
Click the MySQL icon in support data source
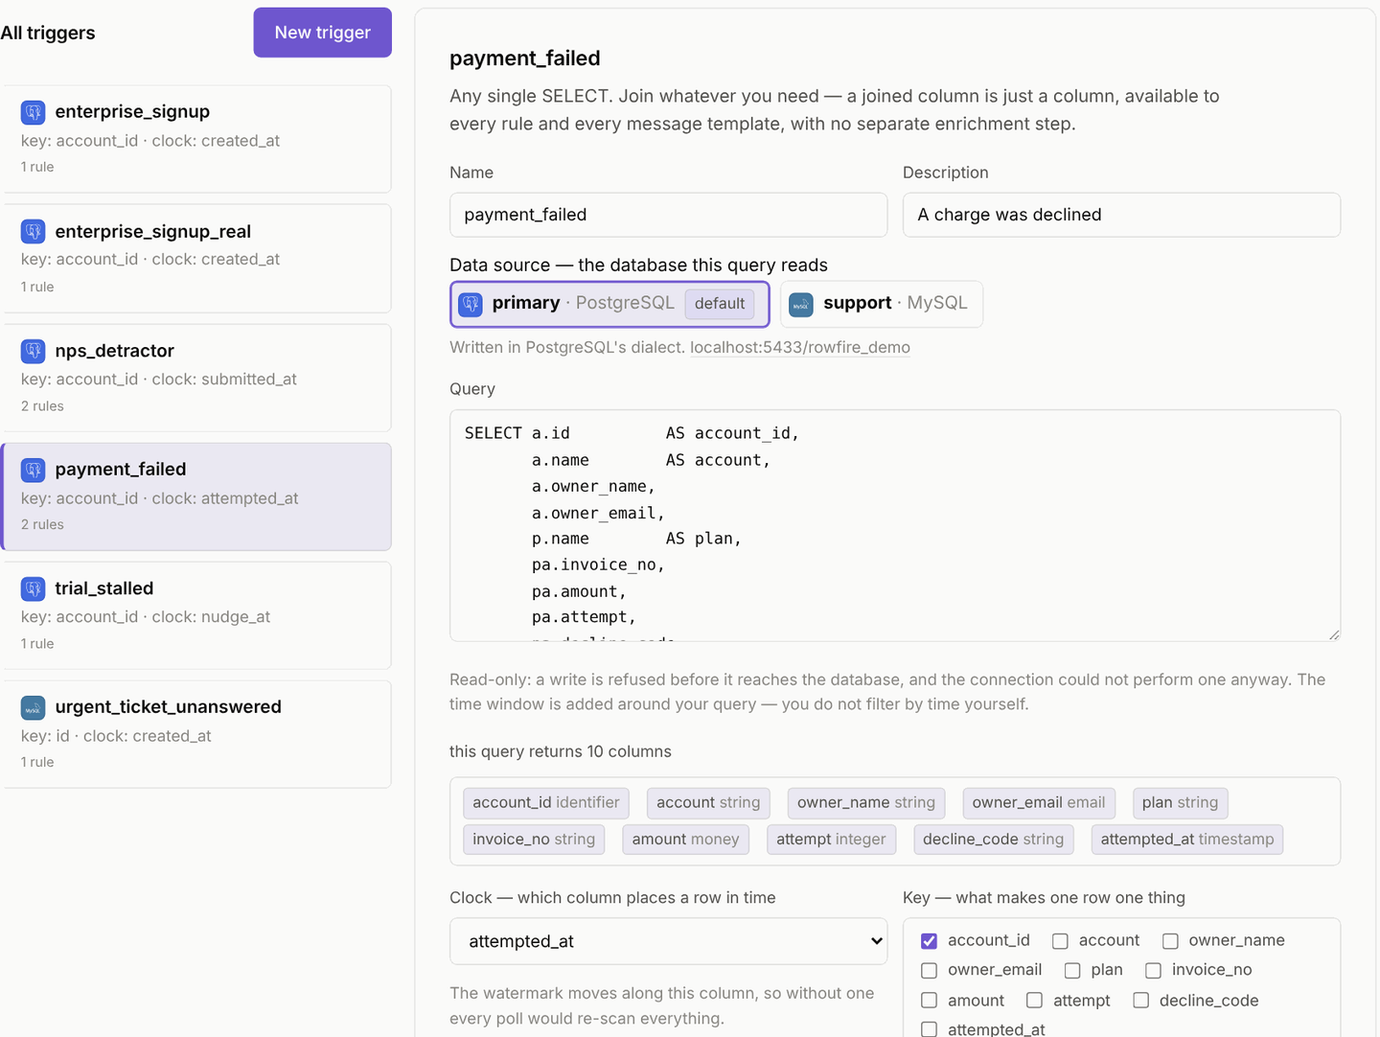click(801, 304)
